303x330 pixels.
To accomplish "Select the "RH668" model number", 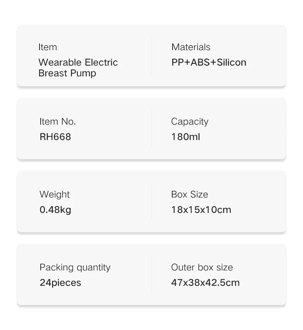I will pyautogui.click(x=55, y=137).
